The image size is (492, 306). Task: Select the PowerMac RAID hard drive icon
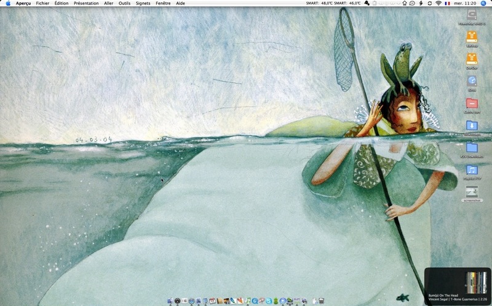click(x=472, y=15)
